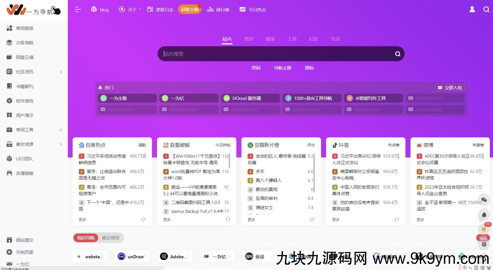Click the 百度热点 paw icon header

[x=81, y=145]
